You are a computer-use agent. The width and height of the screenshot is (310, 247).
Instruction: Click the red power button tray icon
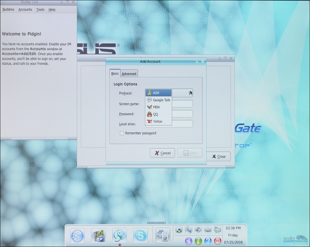tap(218, 241)
